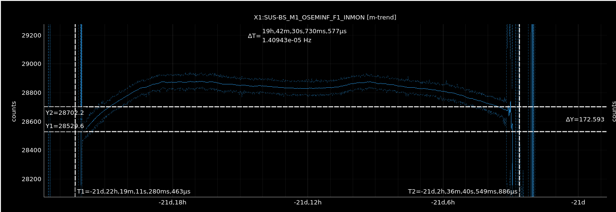Image resolution: width=616 pixels, height=212 pixels.
Task: Select the Y2 horizontal dashed cursor line
Action: pyautogui.click(x=325, y=107)
